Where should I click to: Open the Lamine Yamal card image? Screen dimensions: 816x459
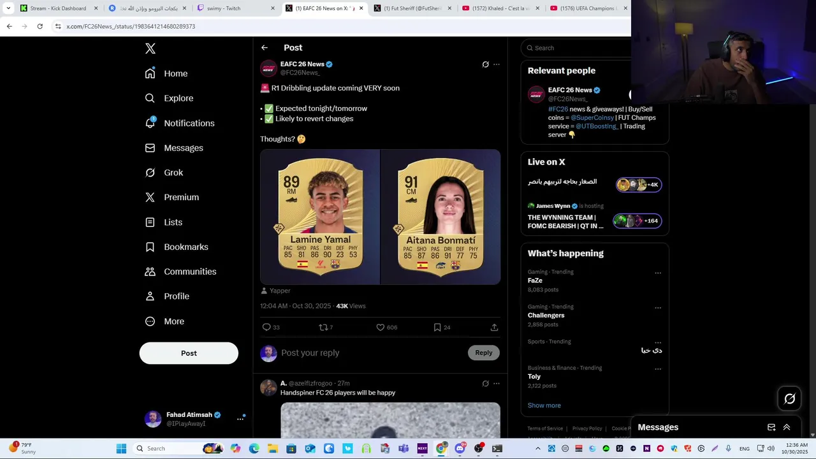(319, 217)
